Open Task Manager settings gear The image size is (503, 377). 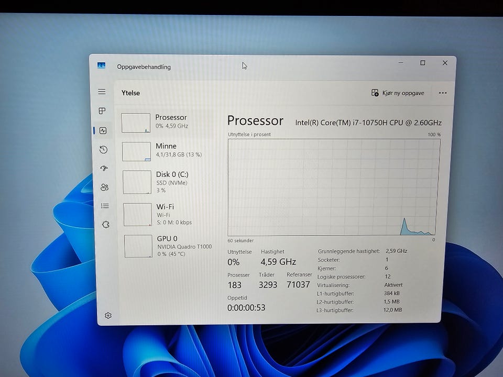click(108, 315)
